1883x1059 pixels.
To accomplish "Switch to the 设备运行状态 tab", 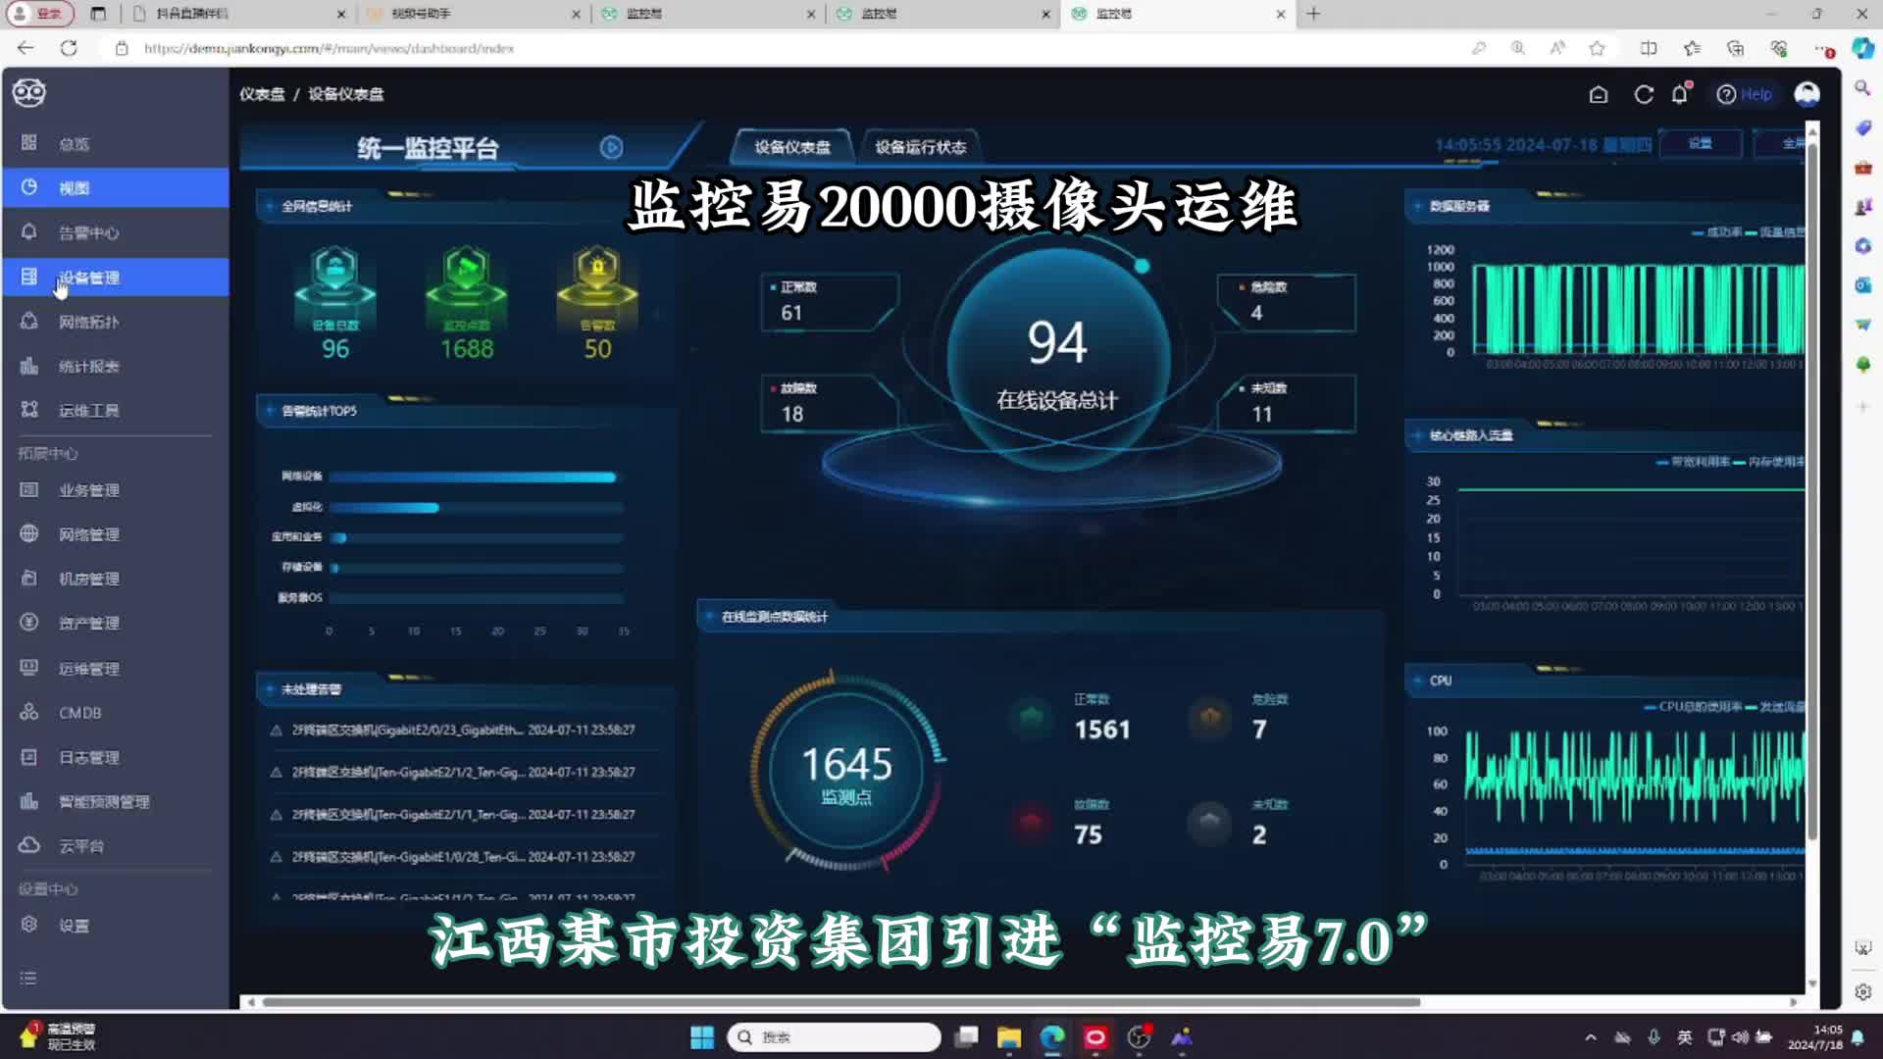I will (920, 147).
